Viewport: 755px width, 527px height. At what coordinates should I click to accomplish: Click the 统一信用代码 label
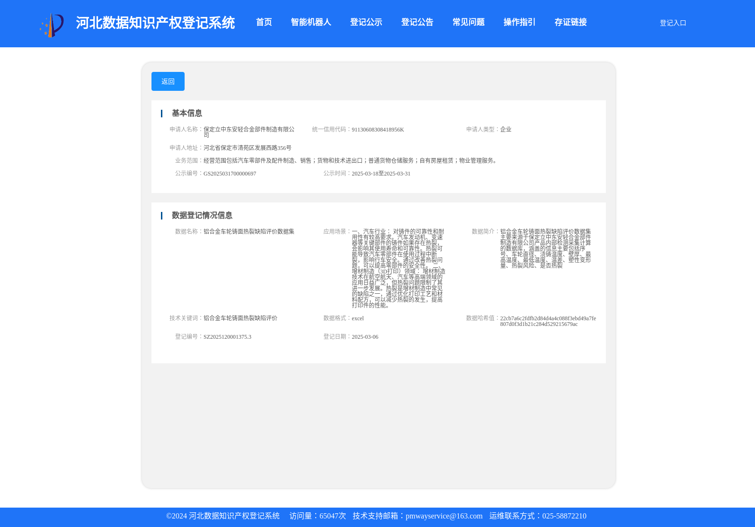[331, 129]
